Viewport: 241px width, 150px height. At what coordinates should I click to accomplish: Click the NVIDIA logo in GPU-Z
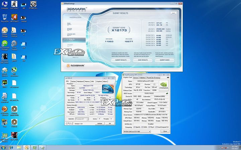tap(164, 86)
